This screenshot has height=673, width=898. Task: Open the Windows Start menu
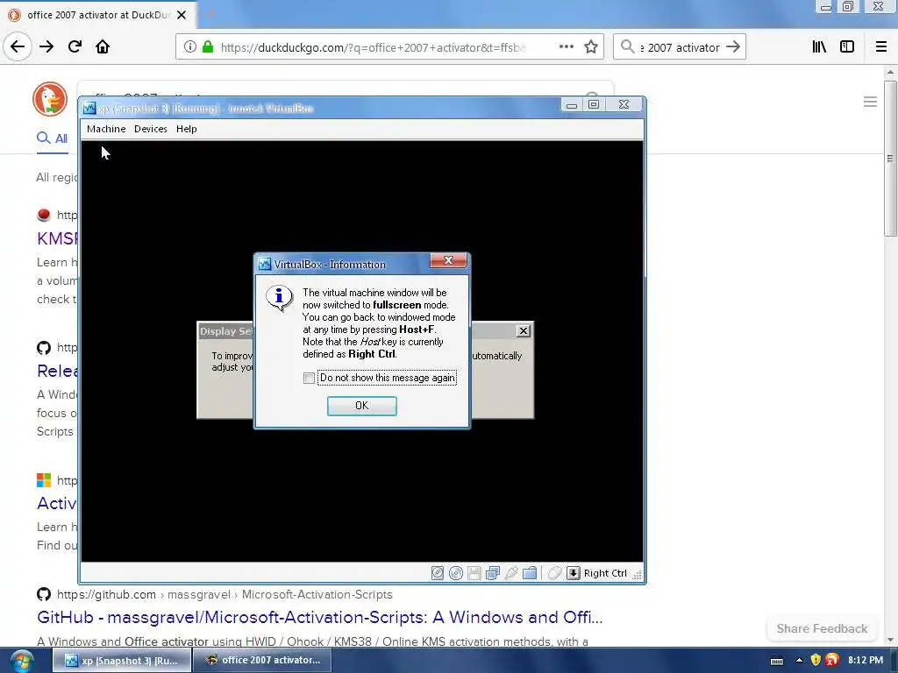tap(21, 661)
